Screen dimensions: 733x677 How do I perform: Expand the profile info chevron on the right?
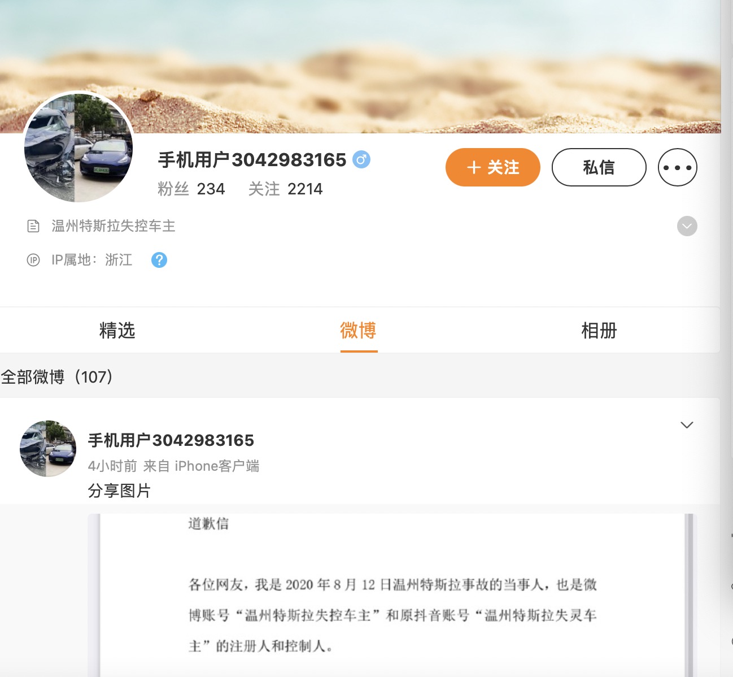pyautogui.click(x=687, y=226)
